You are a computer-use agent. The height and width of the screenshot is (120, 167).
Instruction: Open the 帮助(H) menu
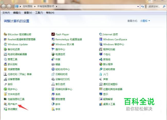click(50, 13)
